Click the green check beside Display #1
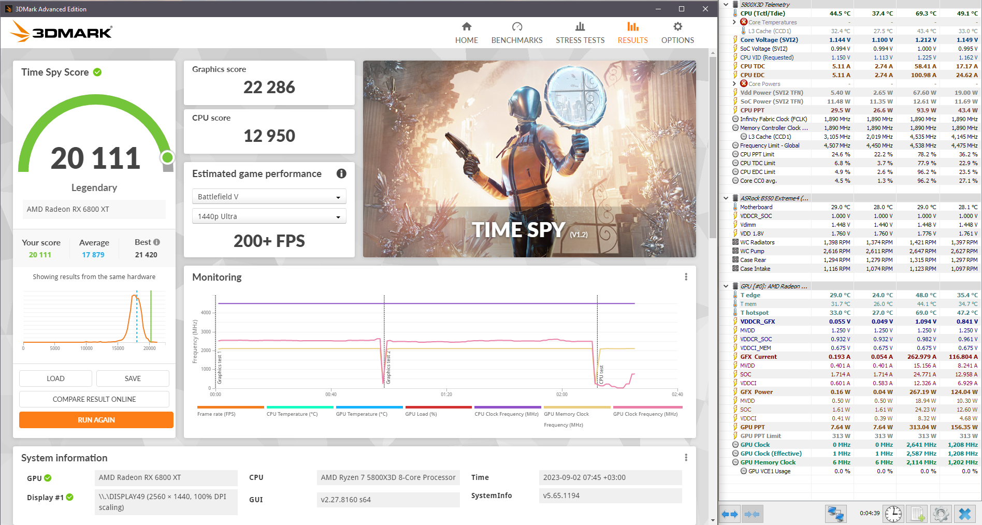 70,497
